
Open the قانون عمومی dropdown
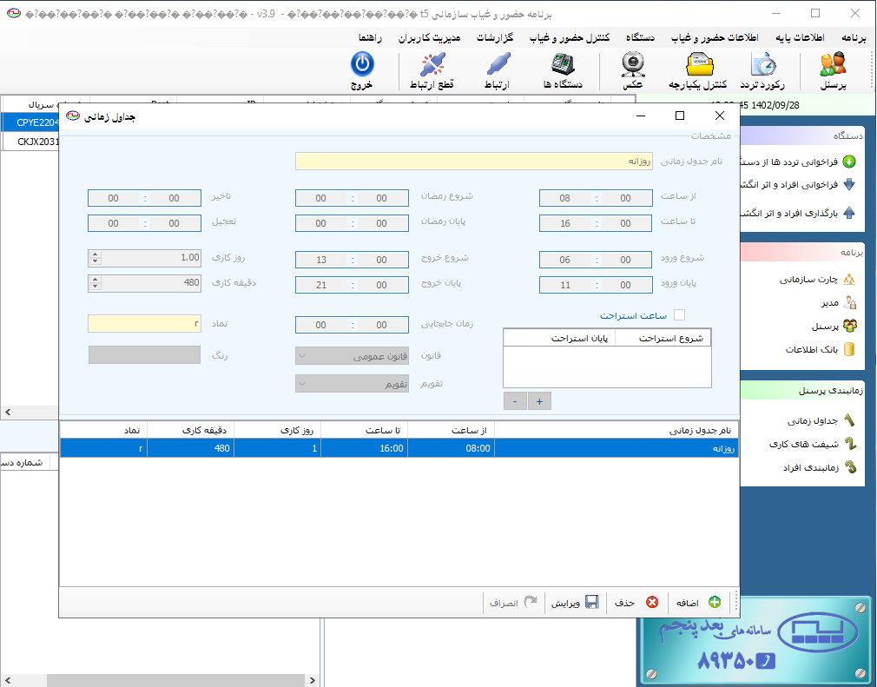(352, 356)
